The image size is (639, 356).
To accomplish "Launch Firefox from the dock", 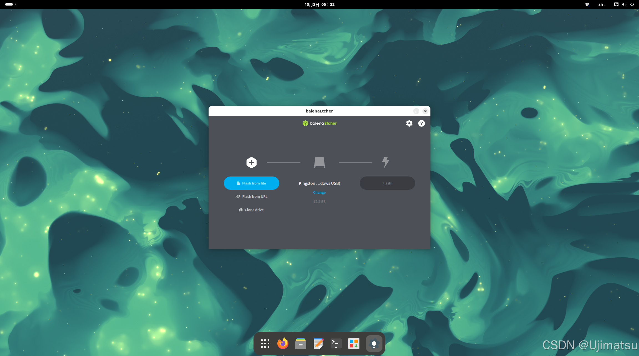I will (283, 344).
